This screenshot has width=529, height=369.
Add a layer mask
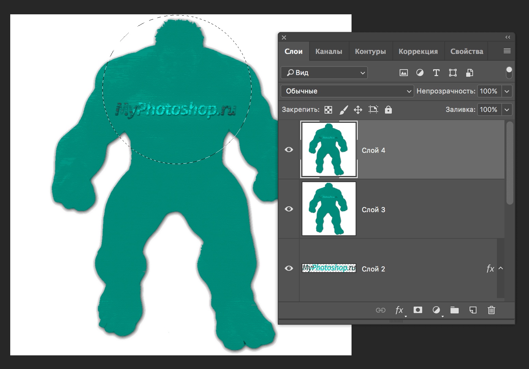pos(418,310)
